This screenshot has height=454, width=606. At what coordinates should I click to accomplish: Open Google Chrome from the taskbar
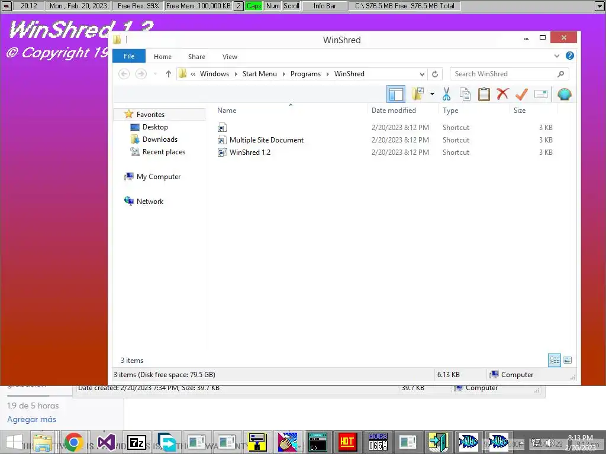74,442
